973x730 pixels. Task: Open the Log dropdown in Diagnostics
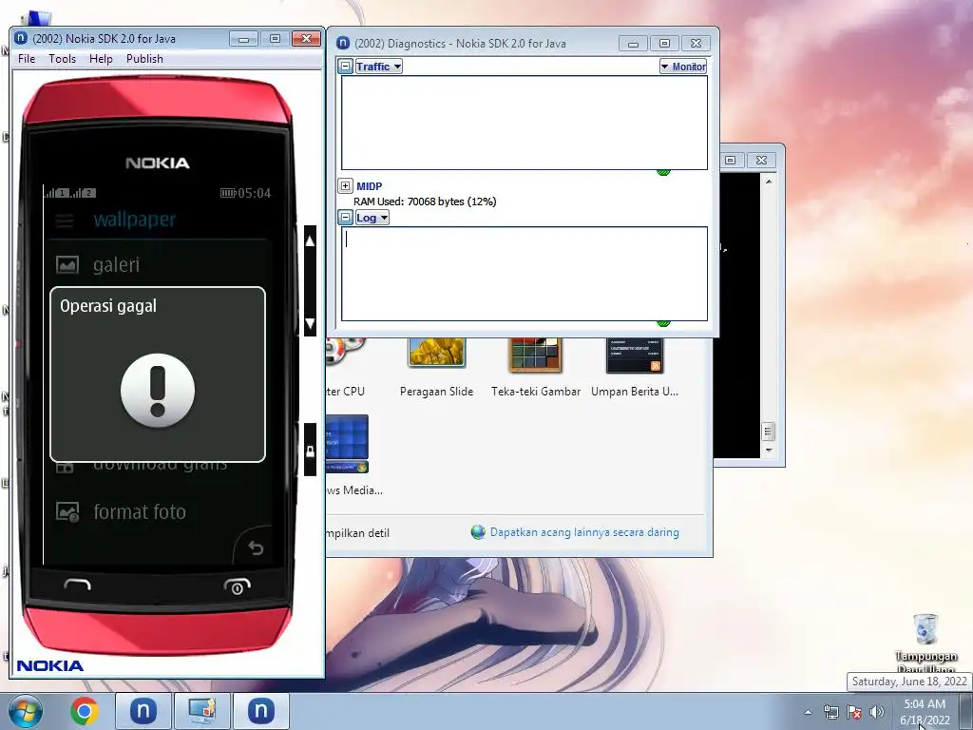[372, 218]
